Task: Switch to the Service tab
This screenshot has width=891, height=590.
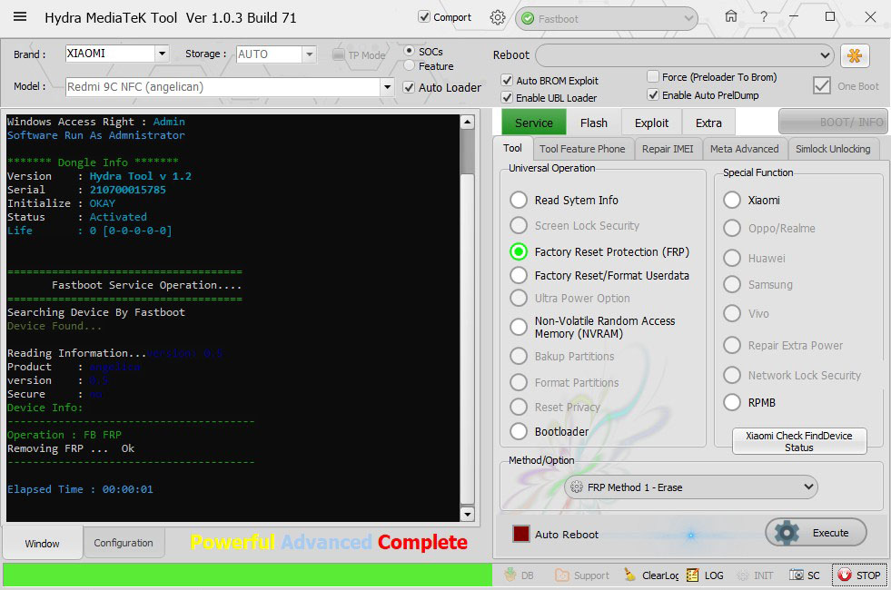Action: coord(533,123)
